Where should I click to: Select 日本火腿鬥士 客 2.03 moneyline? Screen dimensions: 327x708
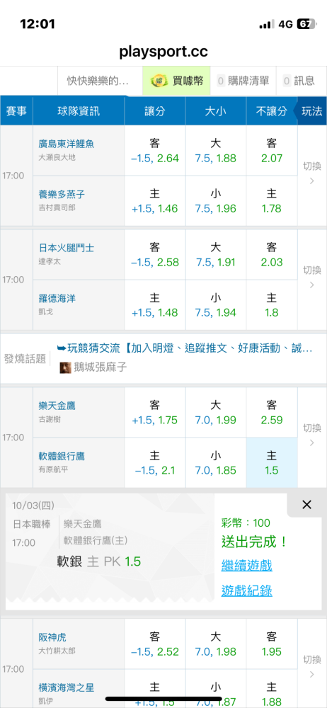272,255
